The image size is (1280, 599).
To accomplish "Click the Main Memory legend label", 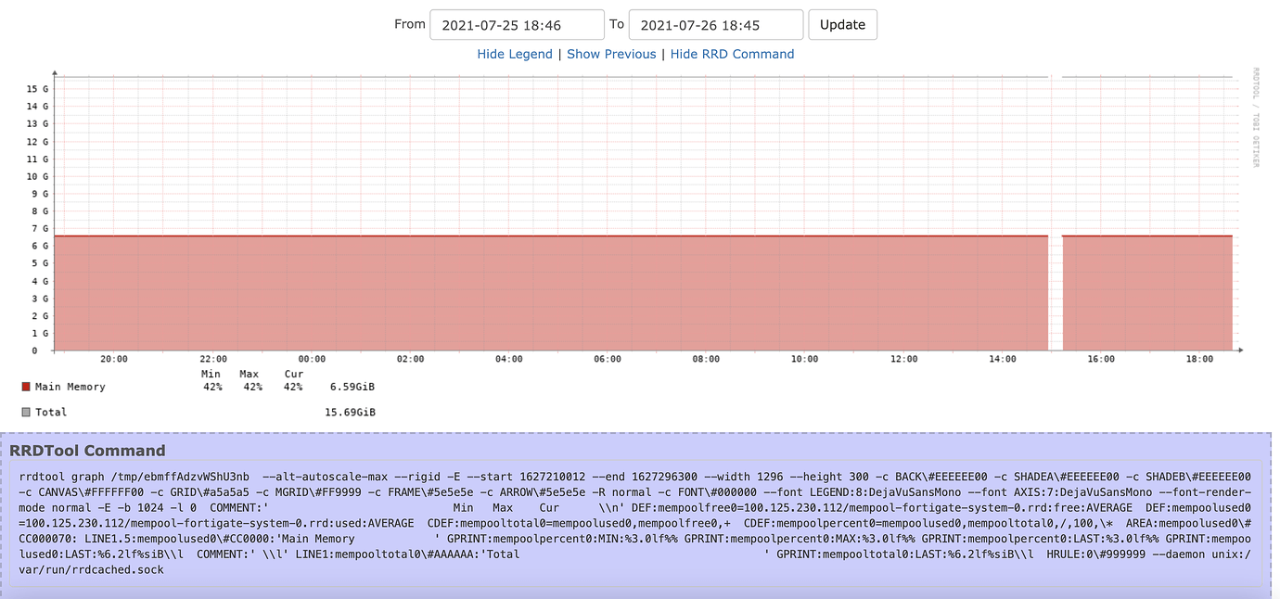I will tap(70, 387).
